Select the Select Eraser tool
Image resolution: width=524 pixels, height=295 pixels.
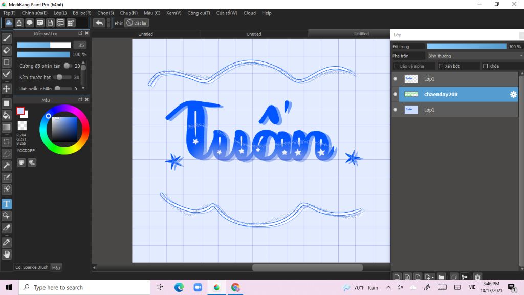coord(6,189)
